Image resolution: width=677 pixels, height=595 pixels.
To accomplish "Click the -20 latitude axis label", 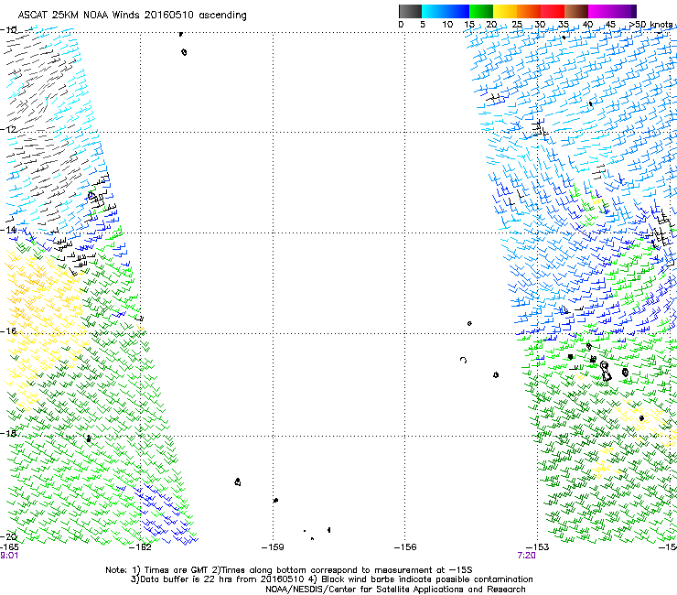I will 8,536.
